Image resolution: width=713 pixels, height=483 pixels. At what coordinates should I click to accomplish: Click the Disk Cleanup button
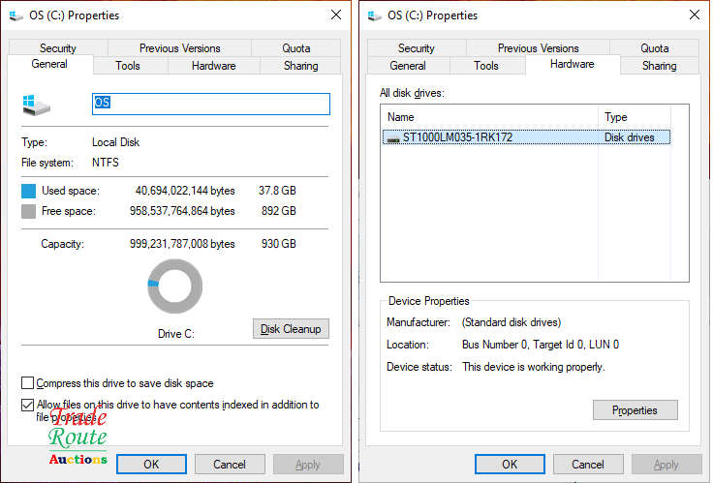[x=290, y=329]
